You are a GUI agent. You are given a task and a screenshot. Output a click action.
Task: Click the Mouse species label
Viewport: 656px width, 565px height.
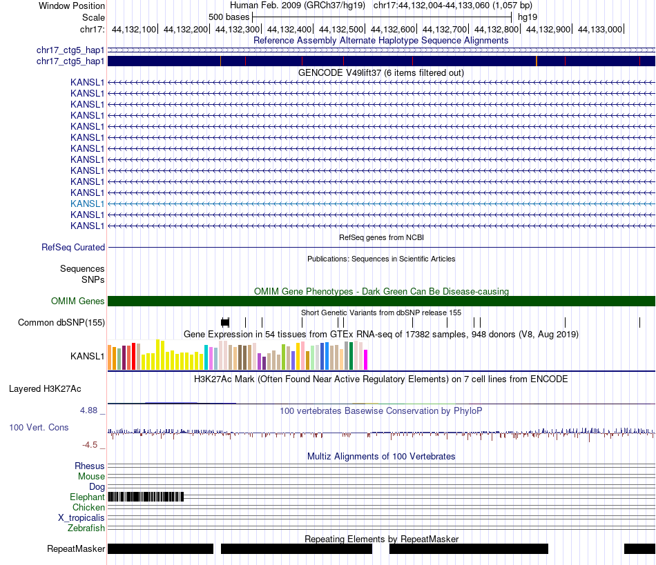point(91,477)
